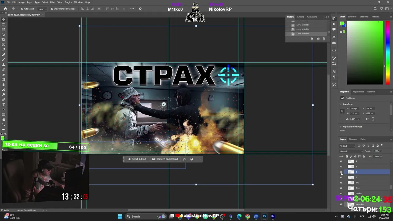393x221 pixels.
Task: Open the Filter menu
Action: tap(53, 2)
